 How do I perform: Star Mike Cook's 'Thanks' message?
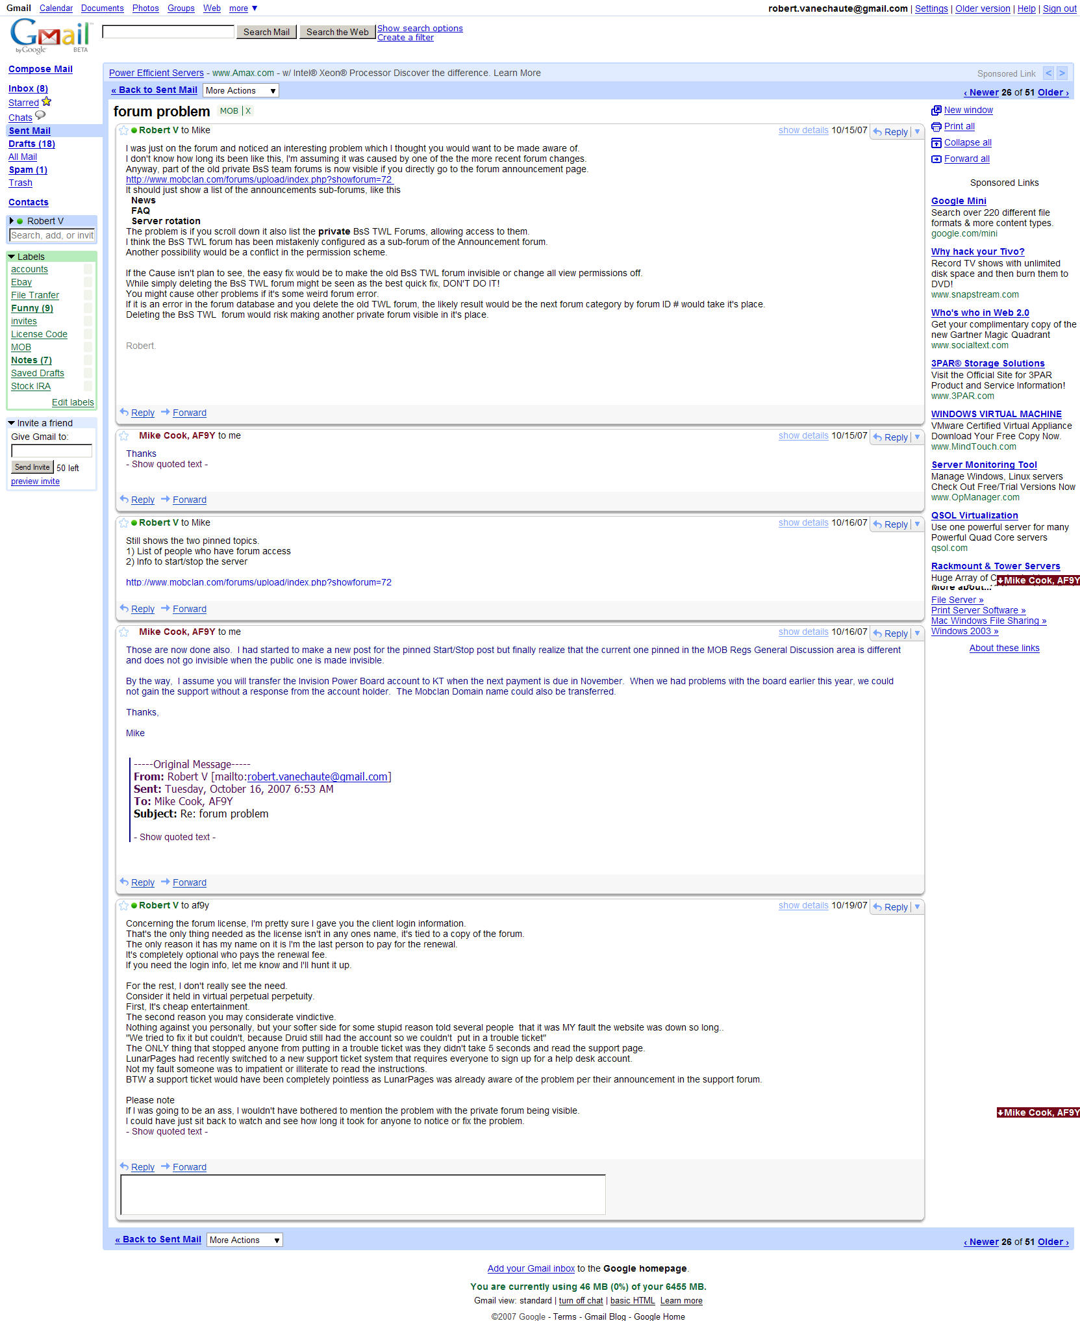click(123, 436)
